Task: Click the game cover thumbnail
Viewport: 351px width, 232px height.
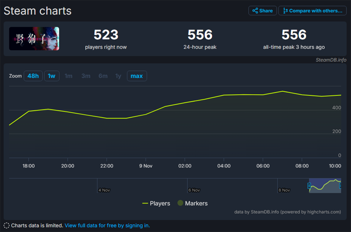Action: pyautogui.click(x=34, y=39)
